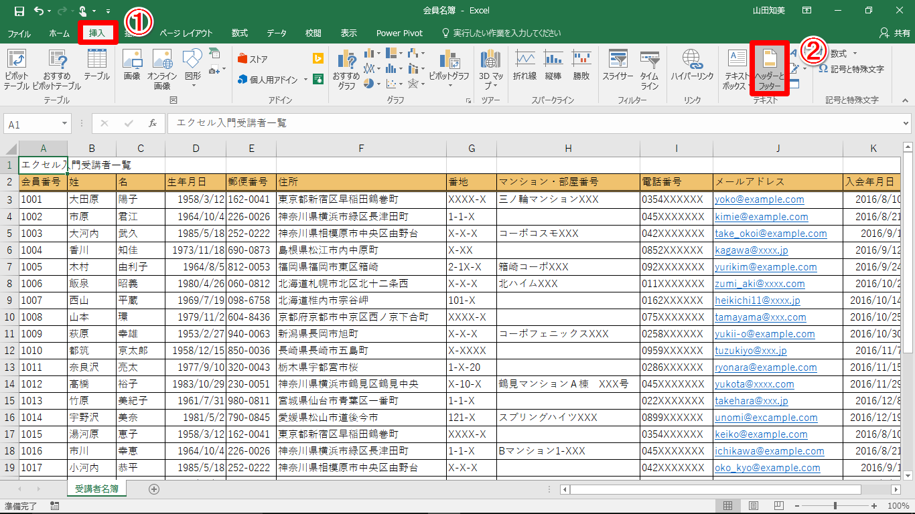The height and width of the screenshot is (514, 915).
Task: Open the 数式 equation dropdown in ribbon
Action: click(x=855, y=54)
